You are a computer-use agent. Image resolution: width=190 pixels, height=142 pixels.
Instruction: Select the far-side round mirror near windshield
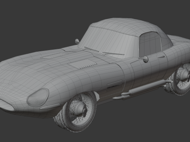click(x=77, y=41)
